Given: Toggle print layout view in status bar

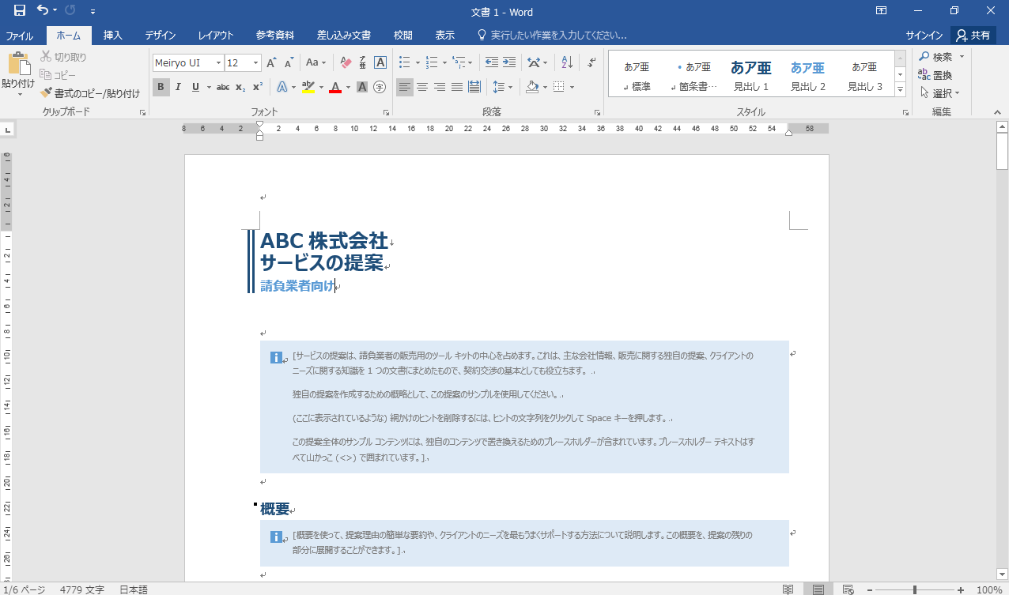Looking at the screenshot, I should pyautogui.click(x=818, y=589).
